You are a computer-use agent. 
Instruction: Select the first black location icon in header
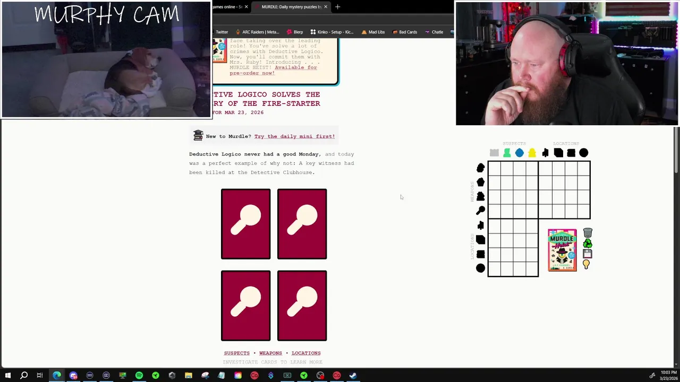[x=545, y=153]
